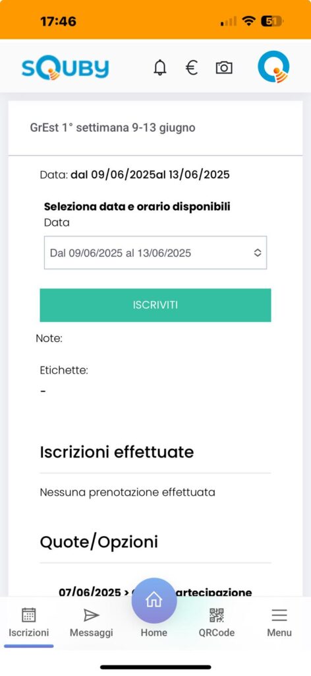Select the Menu tab label
311x676 pixels.
pos(279,633)
